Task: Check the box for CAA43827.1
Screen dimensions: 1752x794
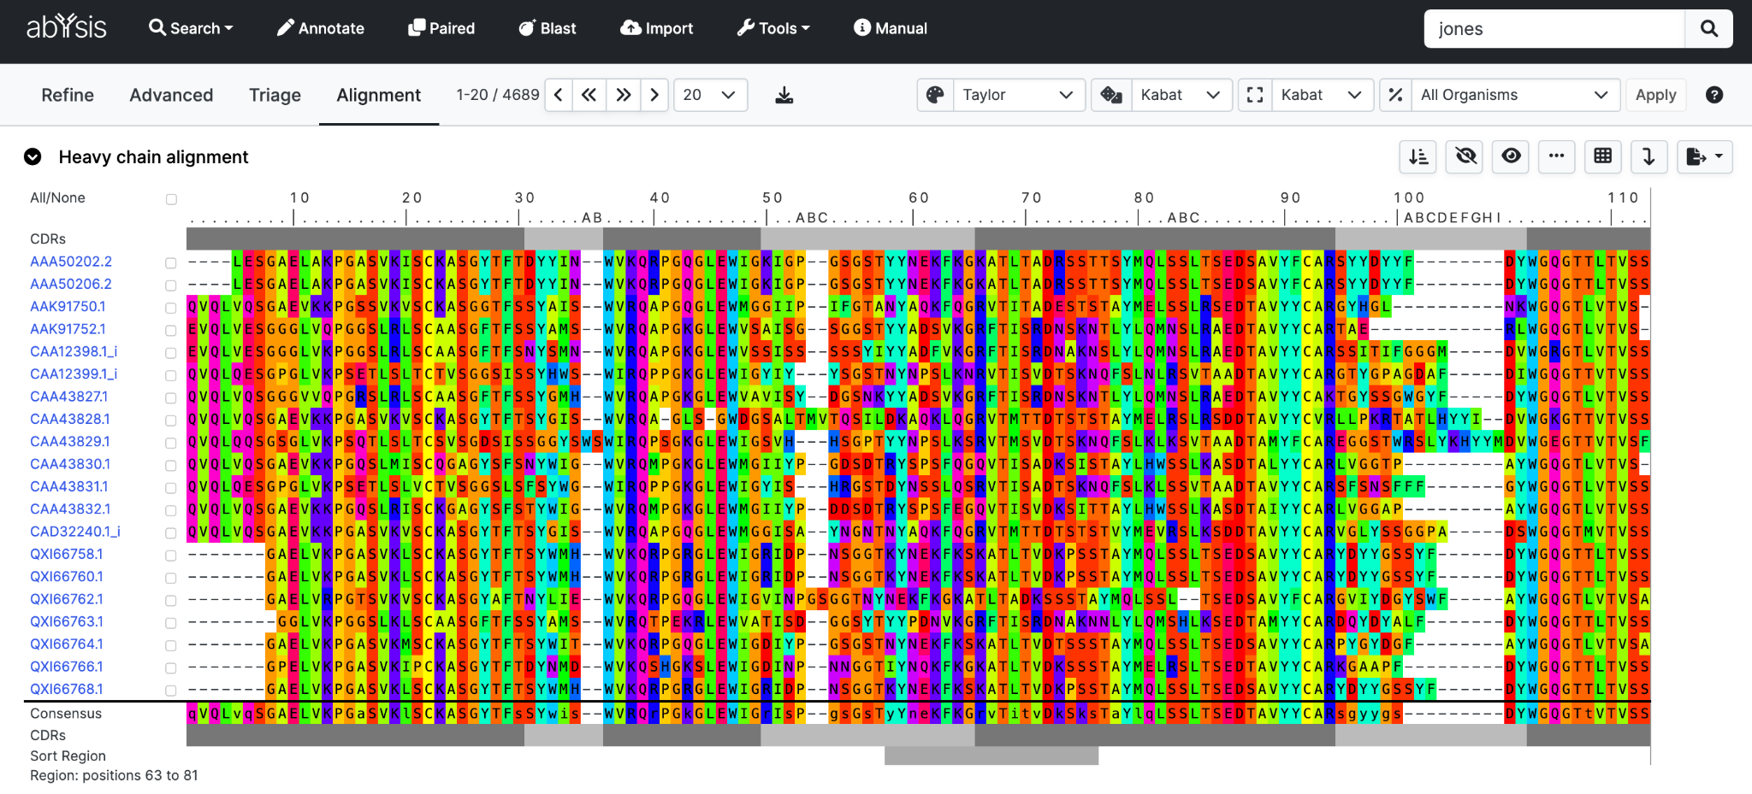Action: 171,398
